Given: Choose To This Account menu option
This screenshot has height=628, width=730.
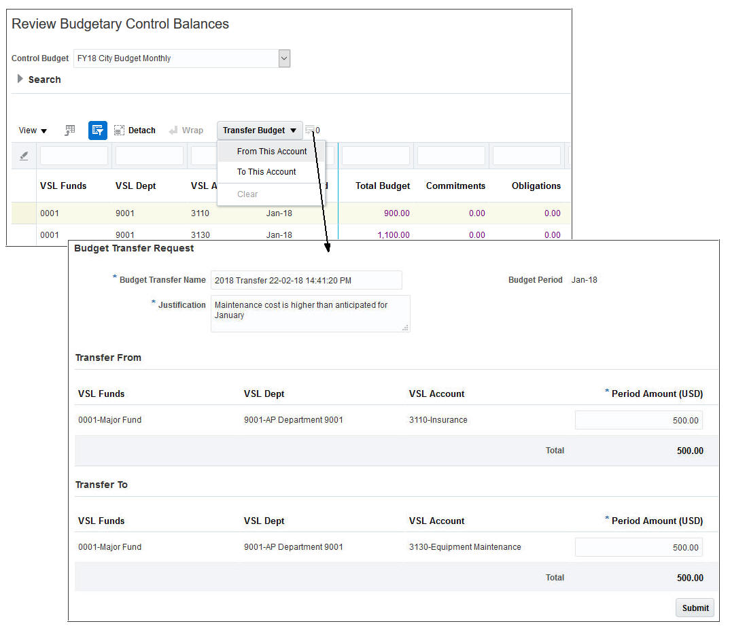Looking at the screenshot, I should click(x=266, y=172).
